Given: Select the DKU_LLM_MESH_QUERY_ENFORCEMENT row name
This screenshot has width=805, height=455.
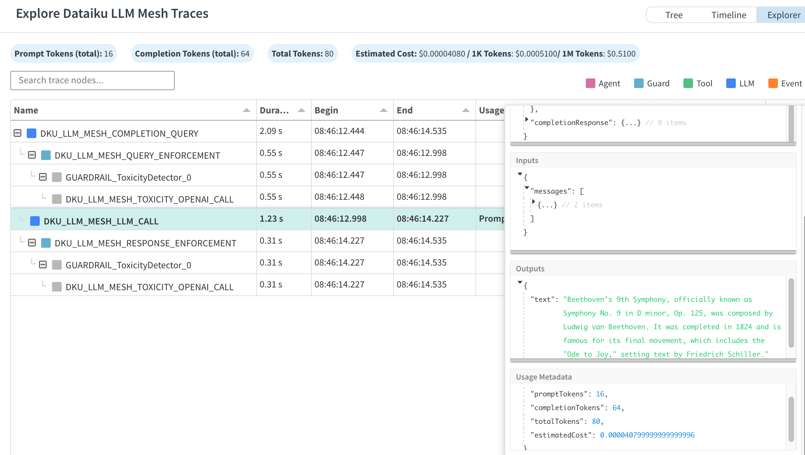Looking at the screenshot, I should point(137,155).
